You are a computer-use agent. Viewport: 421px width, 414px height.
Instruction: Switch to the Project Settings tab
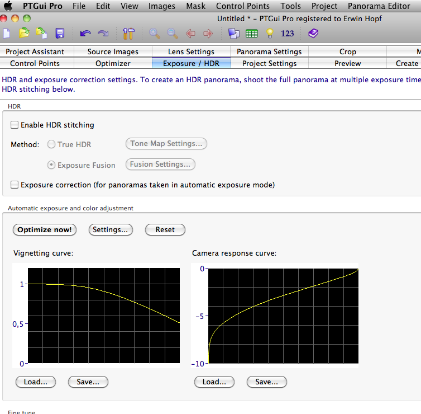269,63
